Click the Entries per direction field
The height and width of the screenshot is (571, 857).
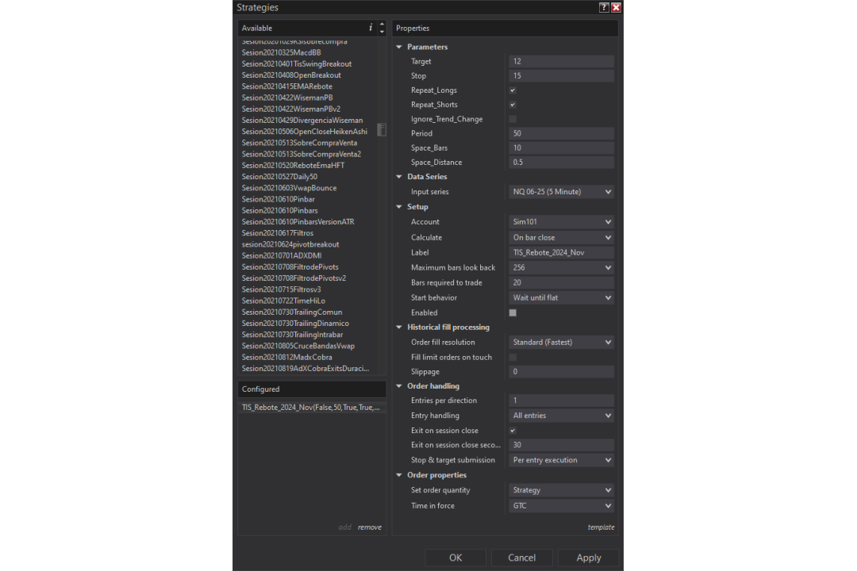(x=561, y=400)
